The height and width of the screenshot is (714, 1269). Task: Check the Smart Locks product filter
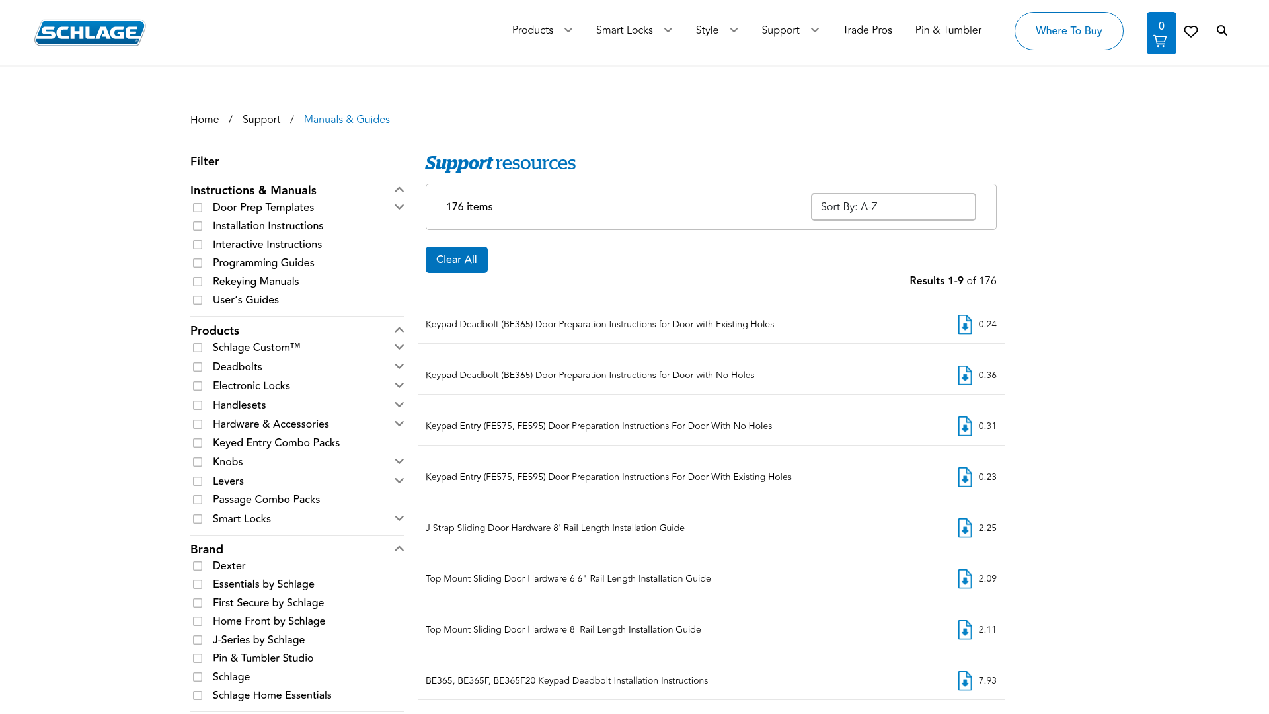tap(198, 519)
